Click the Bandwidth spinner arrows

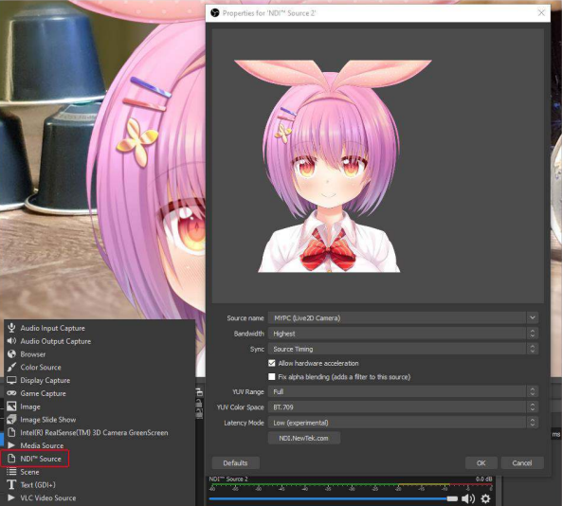point(533,334)
